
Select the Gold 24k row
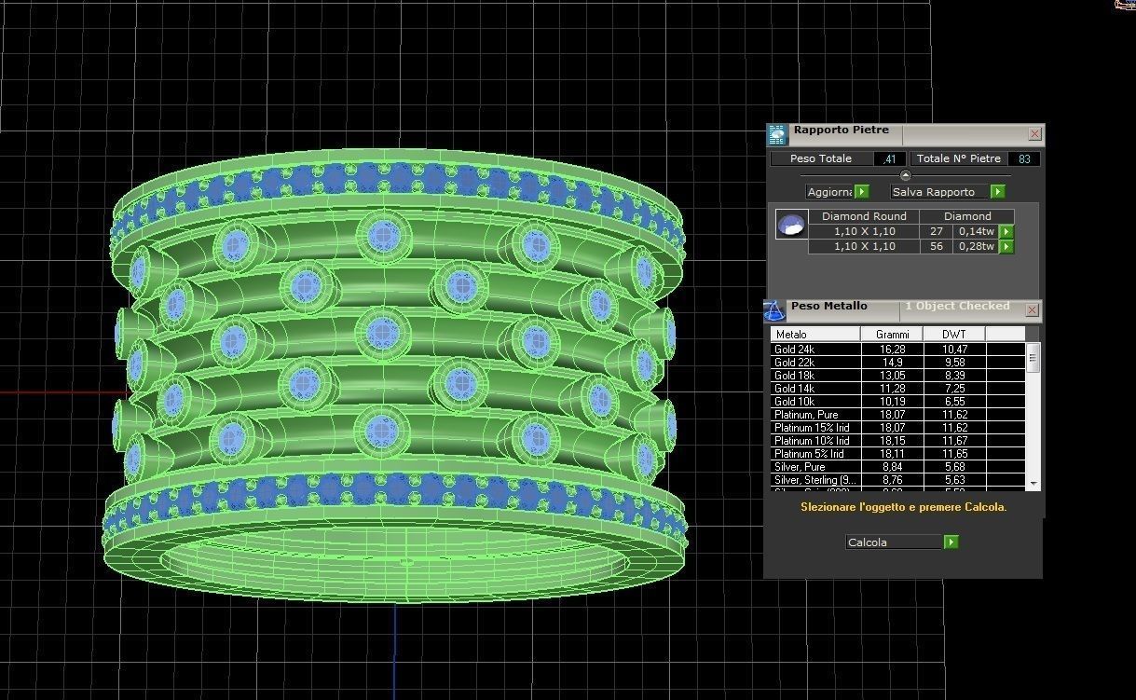(x=898, y=350)
